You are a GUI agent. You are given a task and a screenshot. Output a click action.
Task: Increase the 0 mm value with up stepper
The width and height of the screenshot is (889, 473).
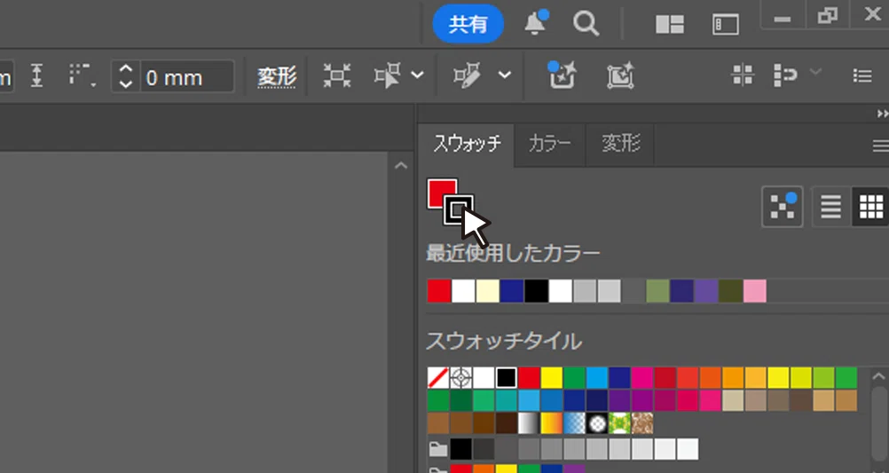(x=126, y=68)
